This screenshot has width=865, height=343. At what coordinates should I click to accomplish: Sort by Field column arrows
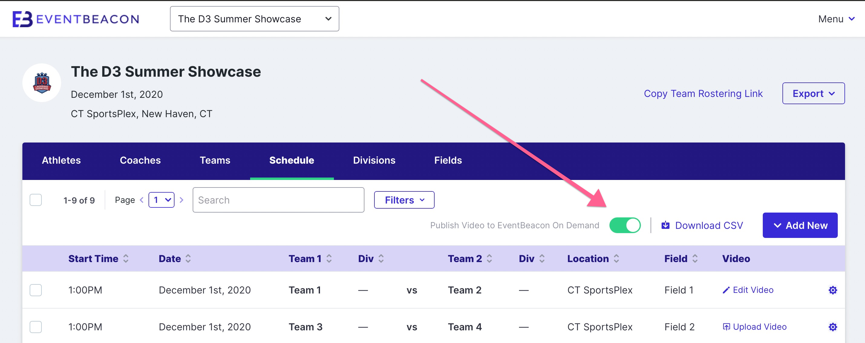click(695, 258)
